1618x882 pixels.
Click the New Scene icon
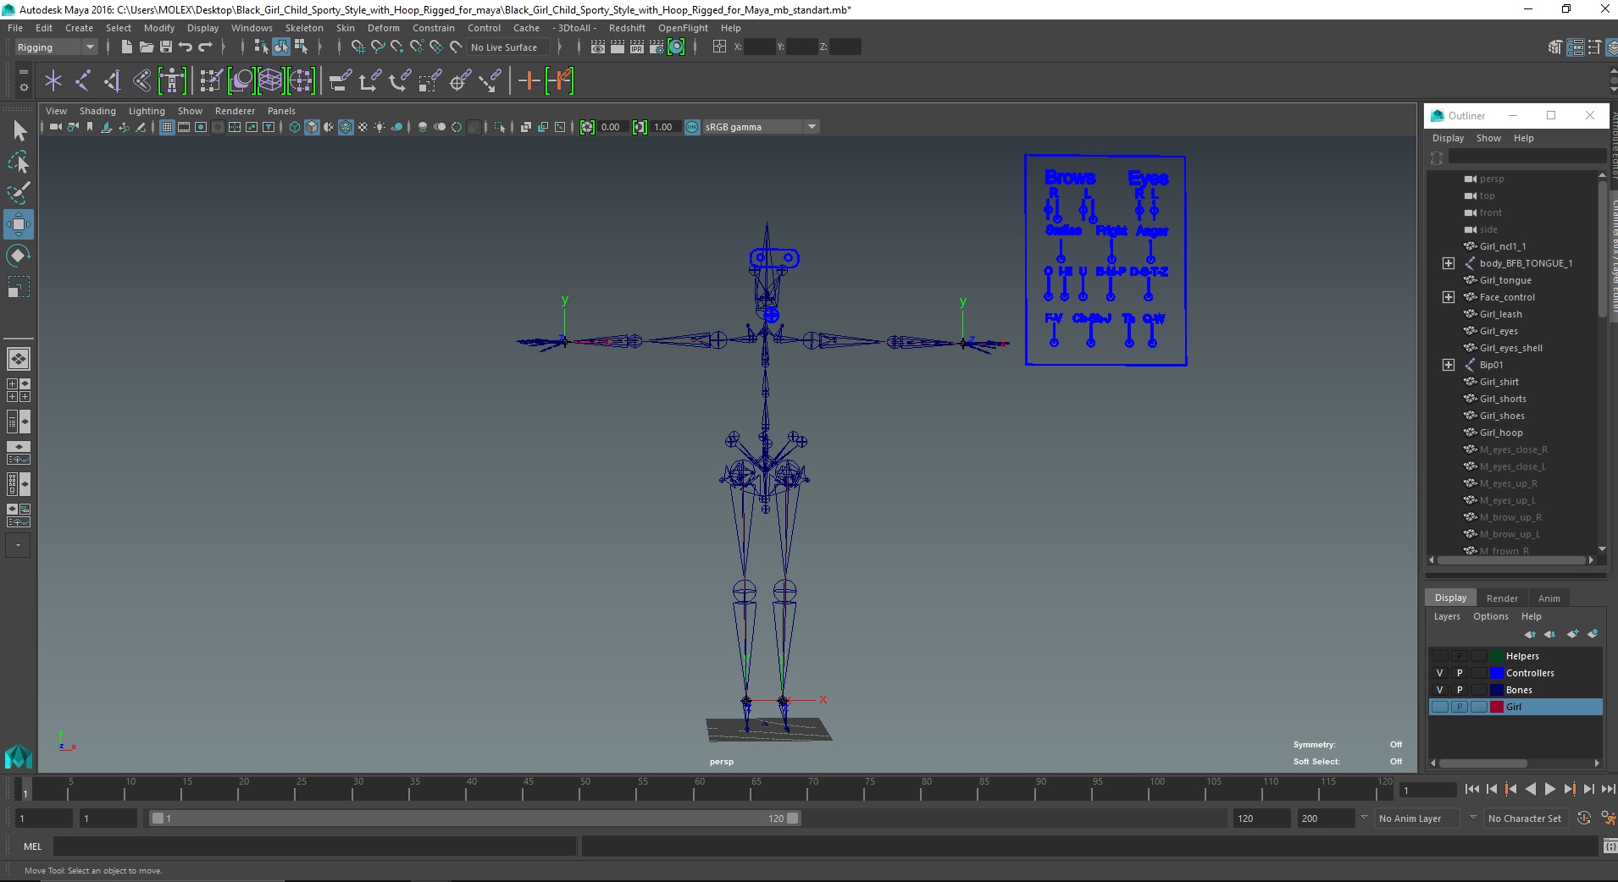126,47
